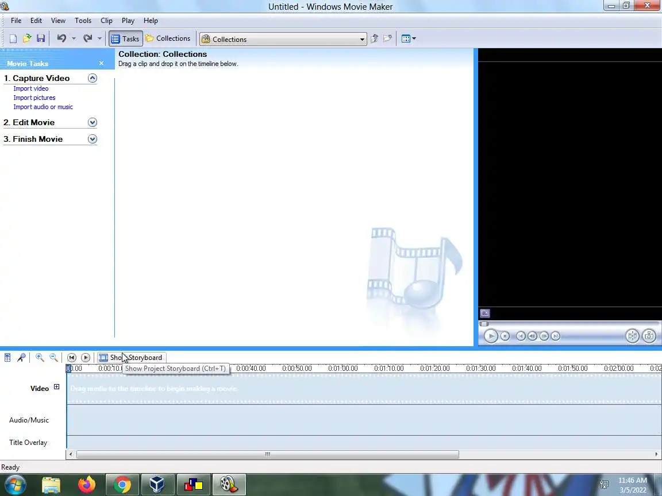Click the preview monitor Play button
Screen dimensions: 662x496
point(491,336)
